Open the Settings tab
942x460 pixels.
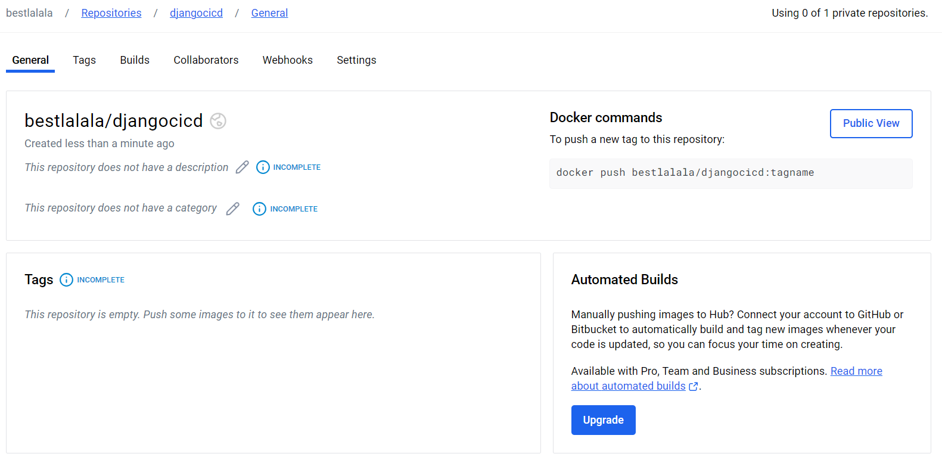[356, 60]
